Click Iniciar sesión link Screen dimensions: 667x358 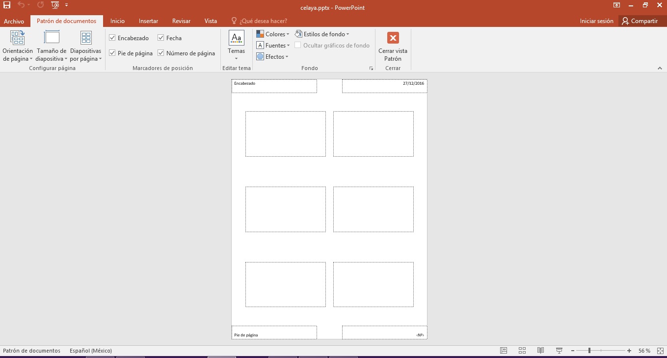[x=596, y=21]
